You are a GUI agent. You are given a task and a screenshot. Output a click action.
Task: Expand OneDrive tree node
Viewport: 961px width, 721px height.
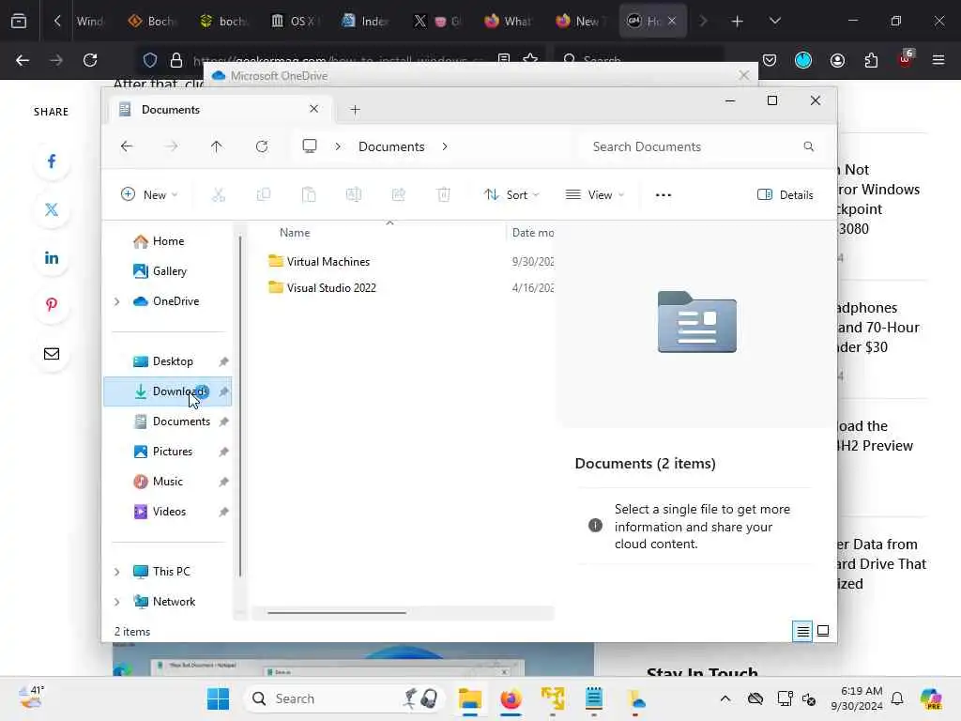coord(117,301)
